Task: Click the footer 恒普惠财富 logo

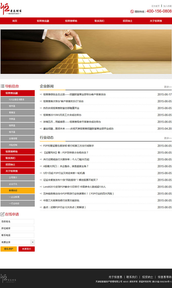Action: 8,278
